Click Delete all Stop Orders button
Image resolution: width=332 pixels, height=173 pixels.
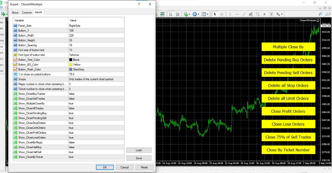pyautogui.click(x=288, y=85)
